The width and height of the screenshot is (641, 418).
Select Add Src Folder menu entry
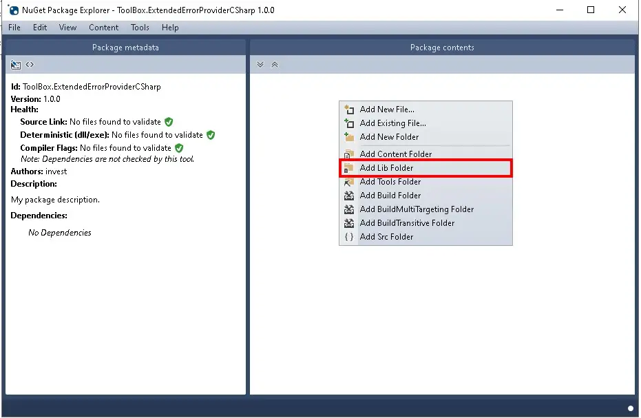425,237
